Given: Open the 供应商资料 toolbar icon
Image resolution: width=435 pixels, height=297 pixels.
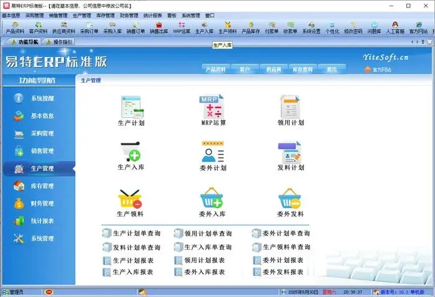Looking at the screenshot, I should 64,28.
